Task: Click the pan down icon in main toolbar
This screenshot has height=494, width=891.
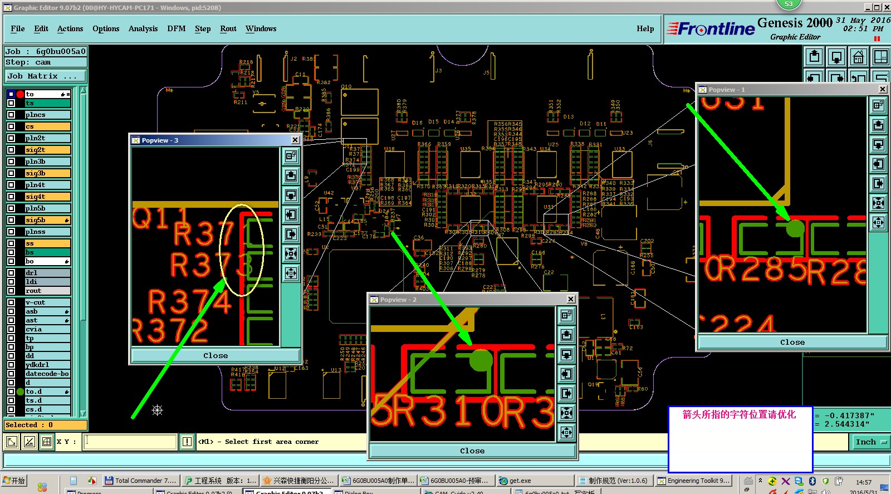Action: [x=836, y=57]
